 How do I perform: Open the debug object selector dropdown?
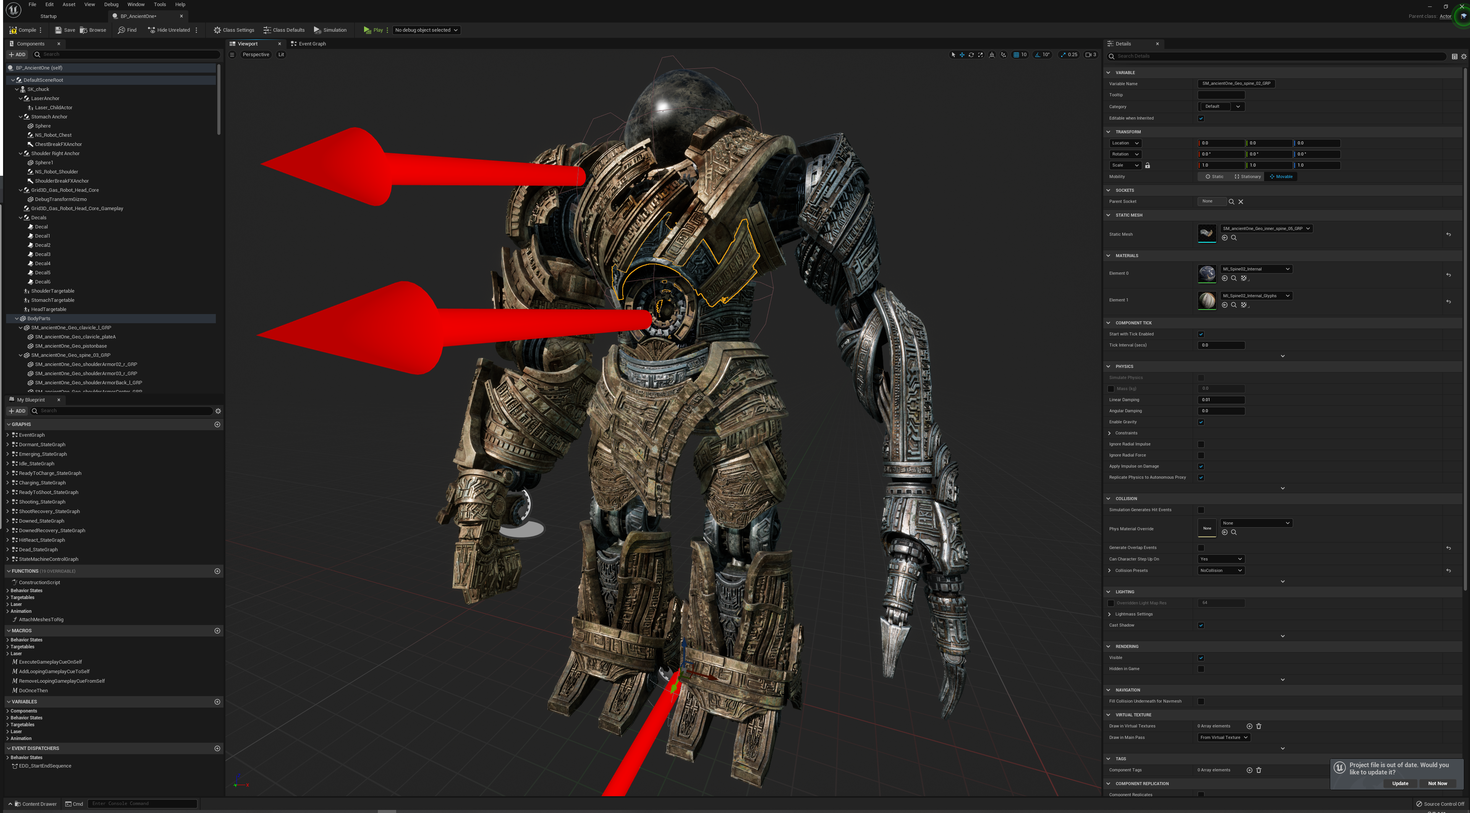pos(426,30)
